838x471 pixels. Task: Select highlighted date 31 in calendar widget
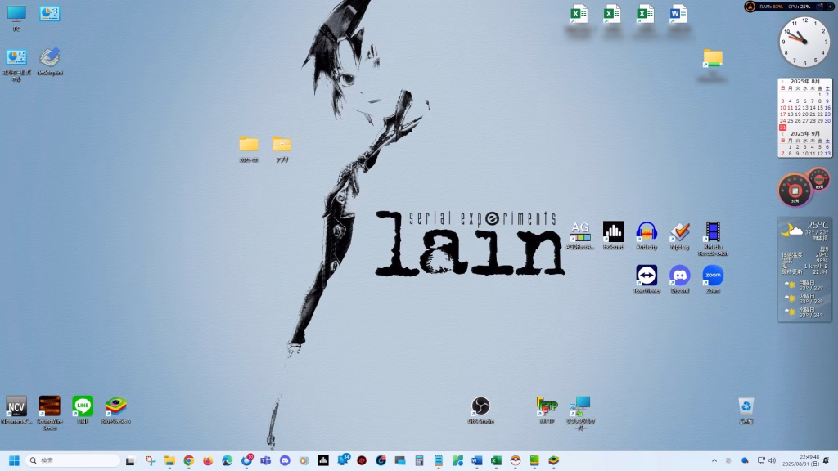click(782, 128)
